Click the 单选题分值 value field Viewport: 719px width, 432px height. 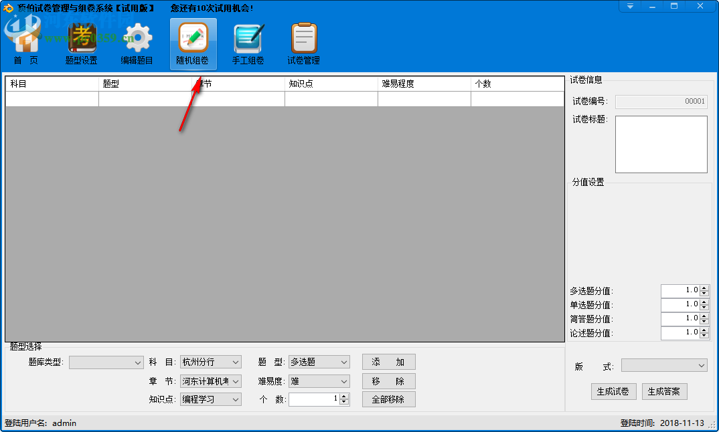[x=680, y=305]
